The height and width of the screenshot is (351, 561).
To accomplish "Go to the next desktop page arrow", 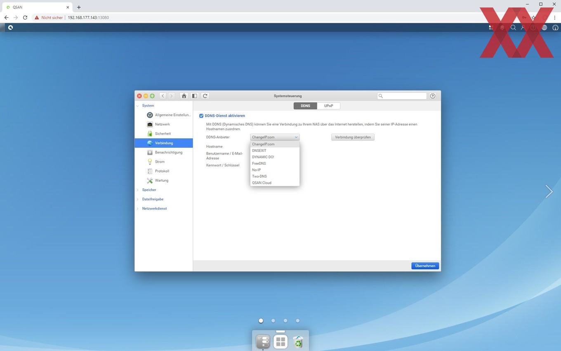I will pos(549,191).
